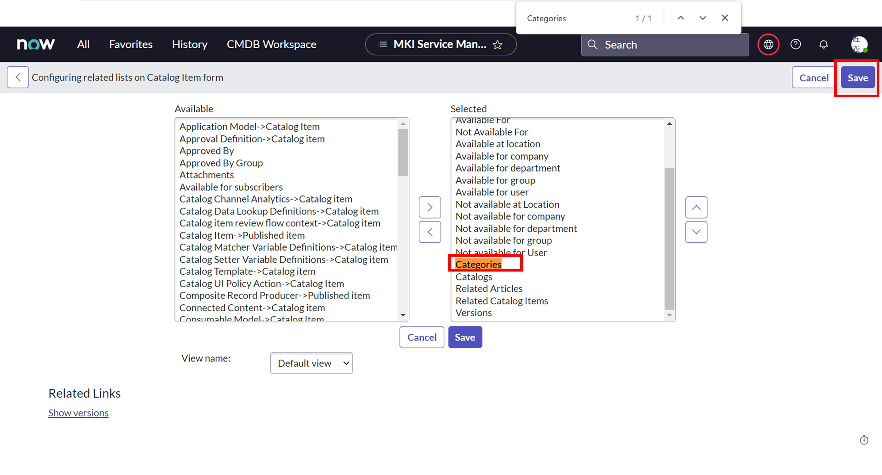Select 'Available at location'
The image size is (882, 475).
tap(498, 144)
